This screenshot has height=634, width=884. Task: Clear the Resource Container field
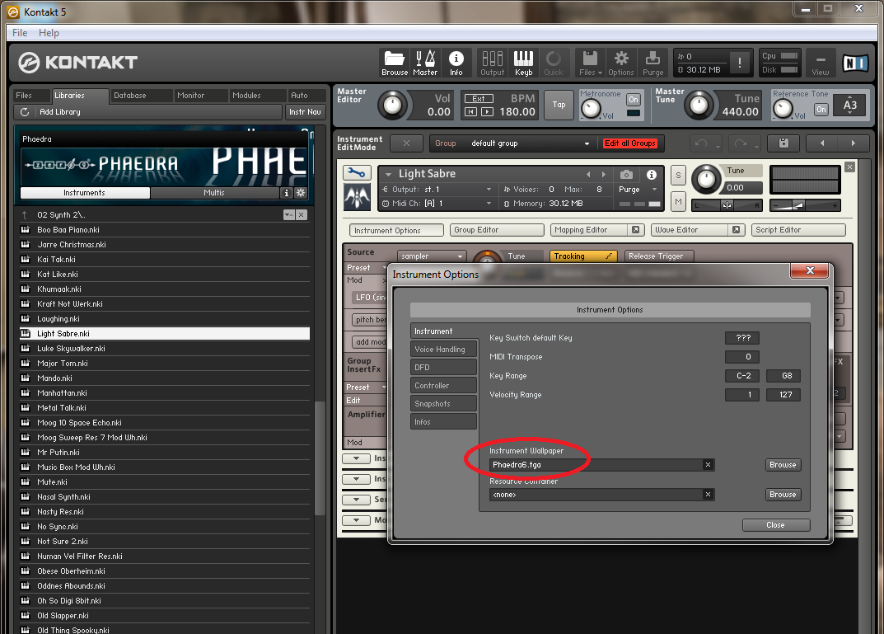pos(708,495)
